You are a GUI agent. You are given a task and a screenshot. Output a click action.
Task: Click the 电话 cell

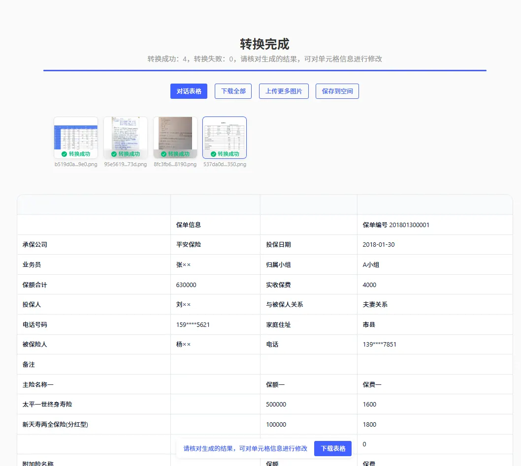(x=309, y=344)
